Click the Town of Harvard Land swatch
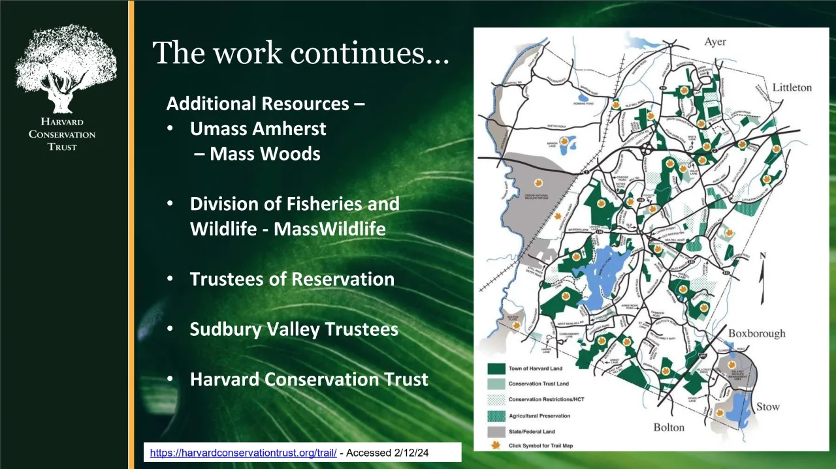 tap(496, 369)
